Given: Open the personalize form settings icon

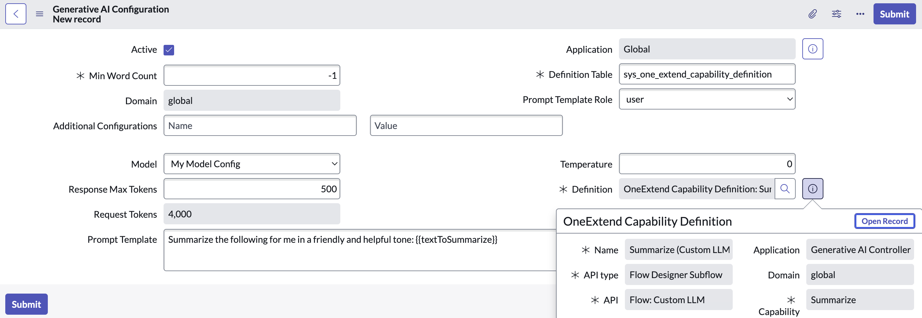Looking at the screenshot, I should pyautogui.click(x=837, y=14).
